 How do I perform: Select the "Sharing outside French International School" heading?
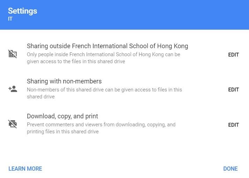tap(107, 46)
